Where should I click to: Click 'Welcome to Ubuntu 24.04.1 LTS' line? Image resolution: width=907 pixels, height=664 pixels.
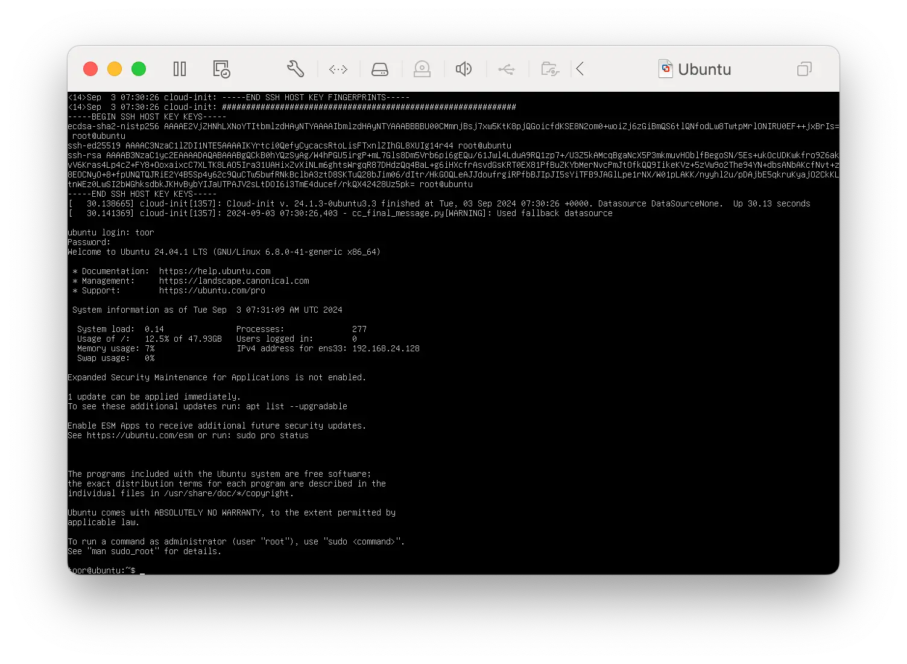click(x=224, y=252)
